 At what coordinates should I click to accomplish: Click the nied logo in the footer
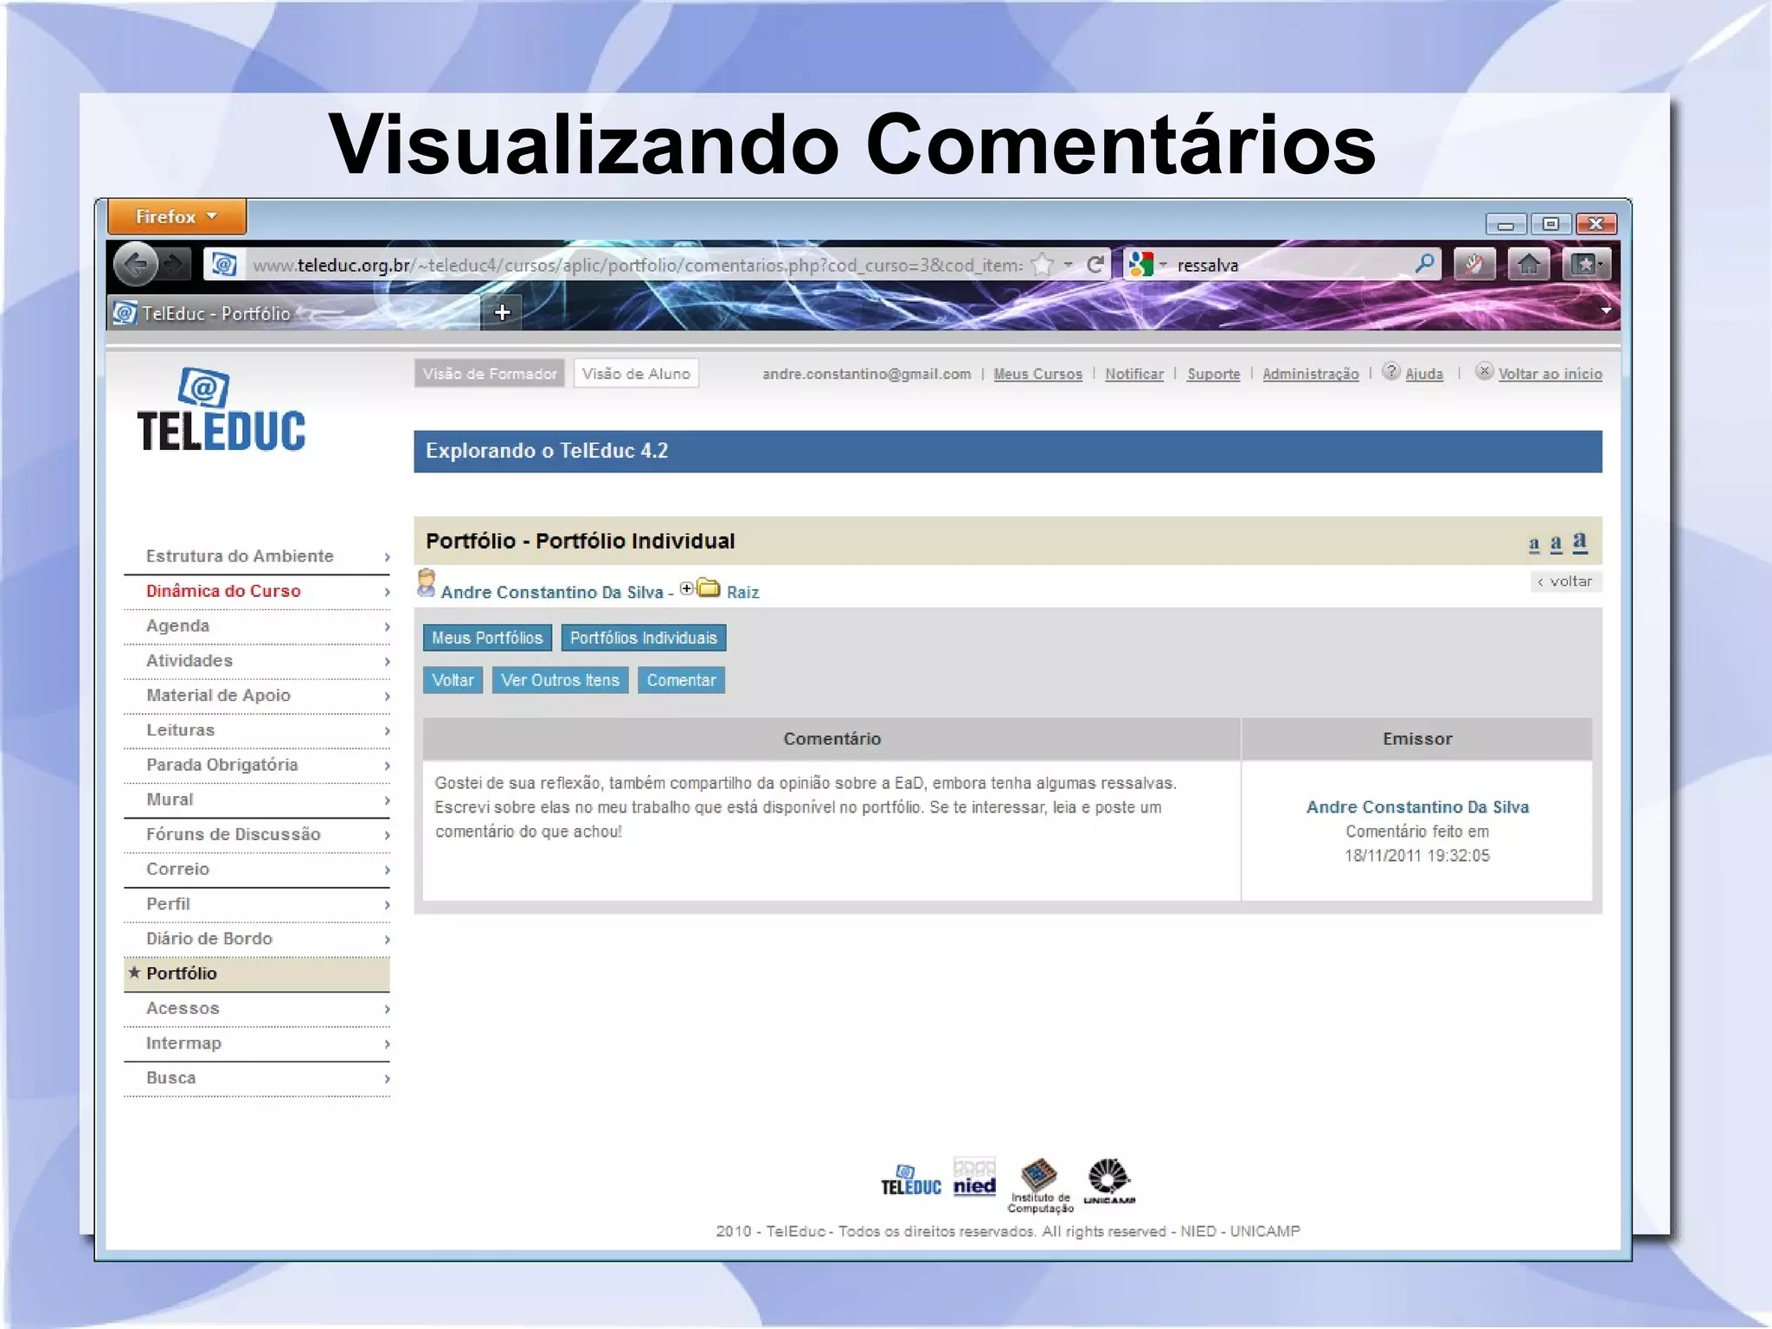click(x=974, y=1178)
